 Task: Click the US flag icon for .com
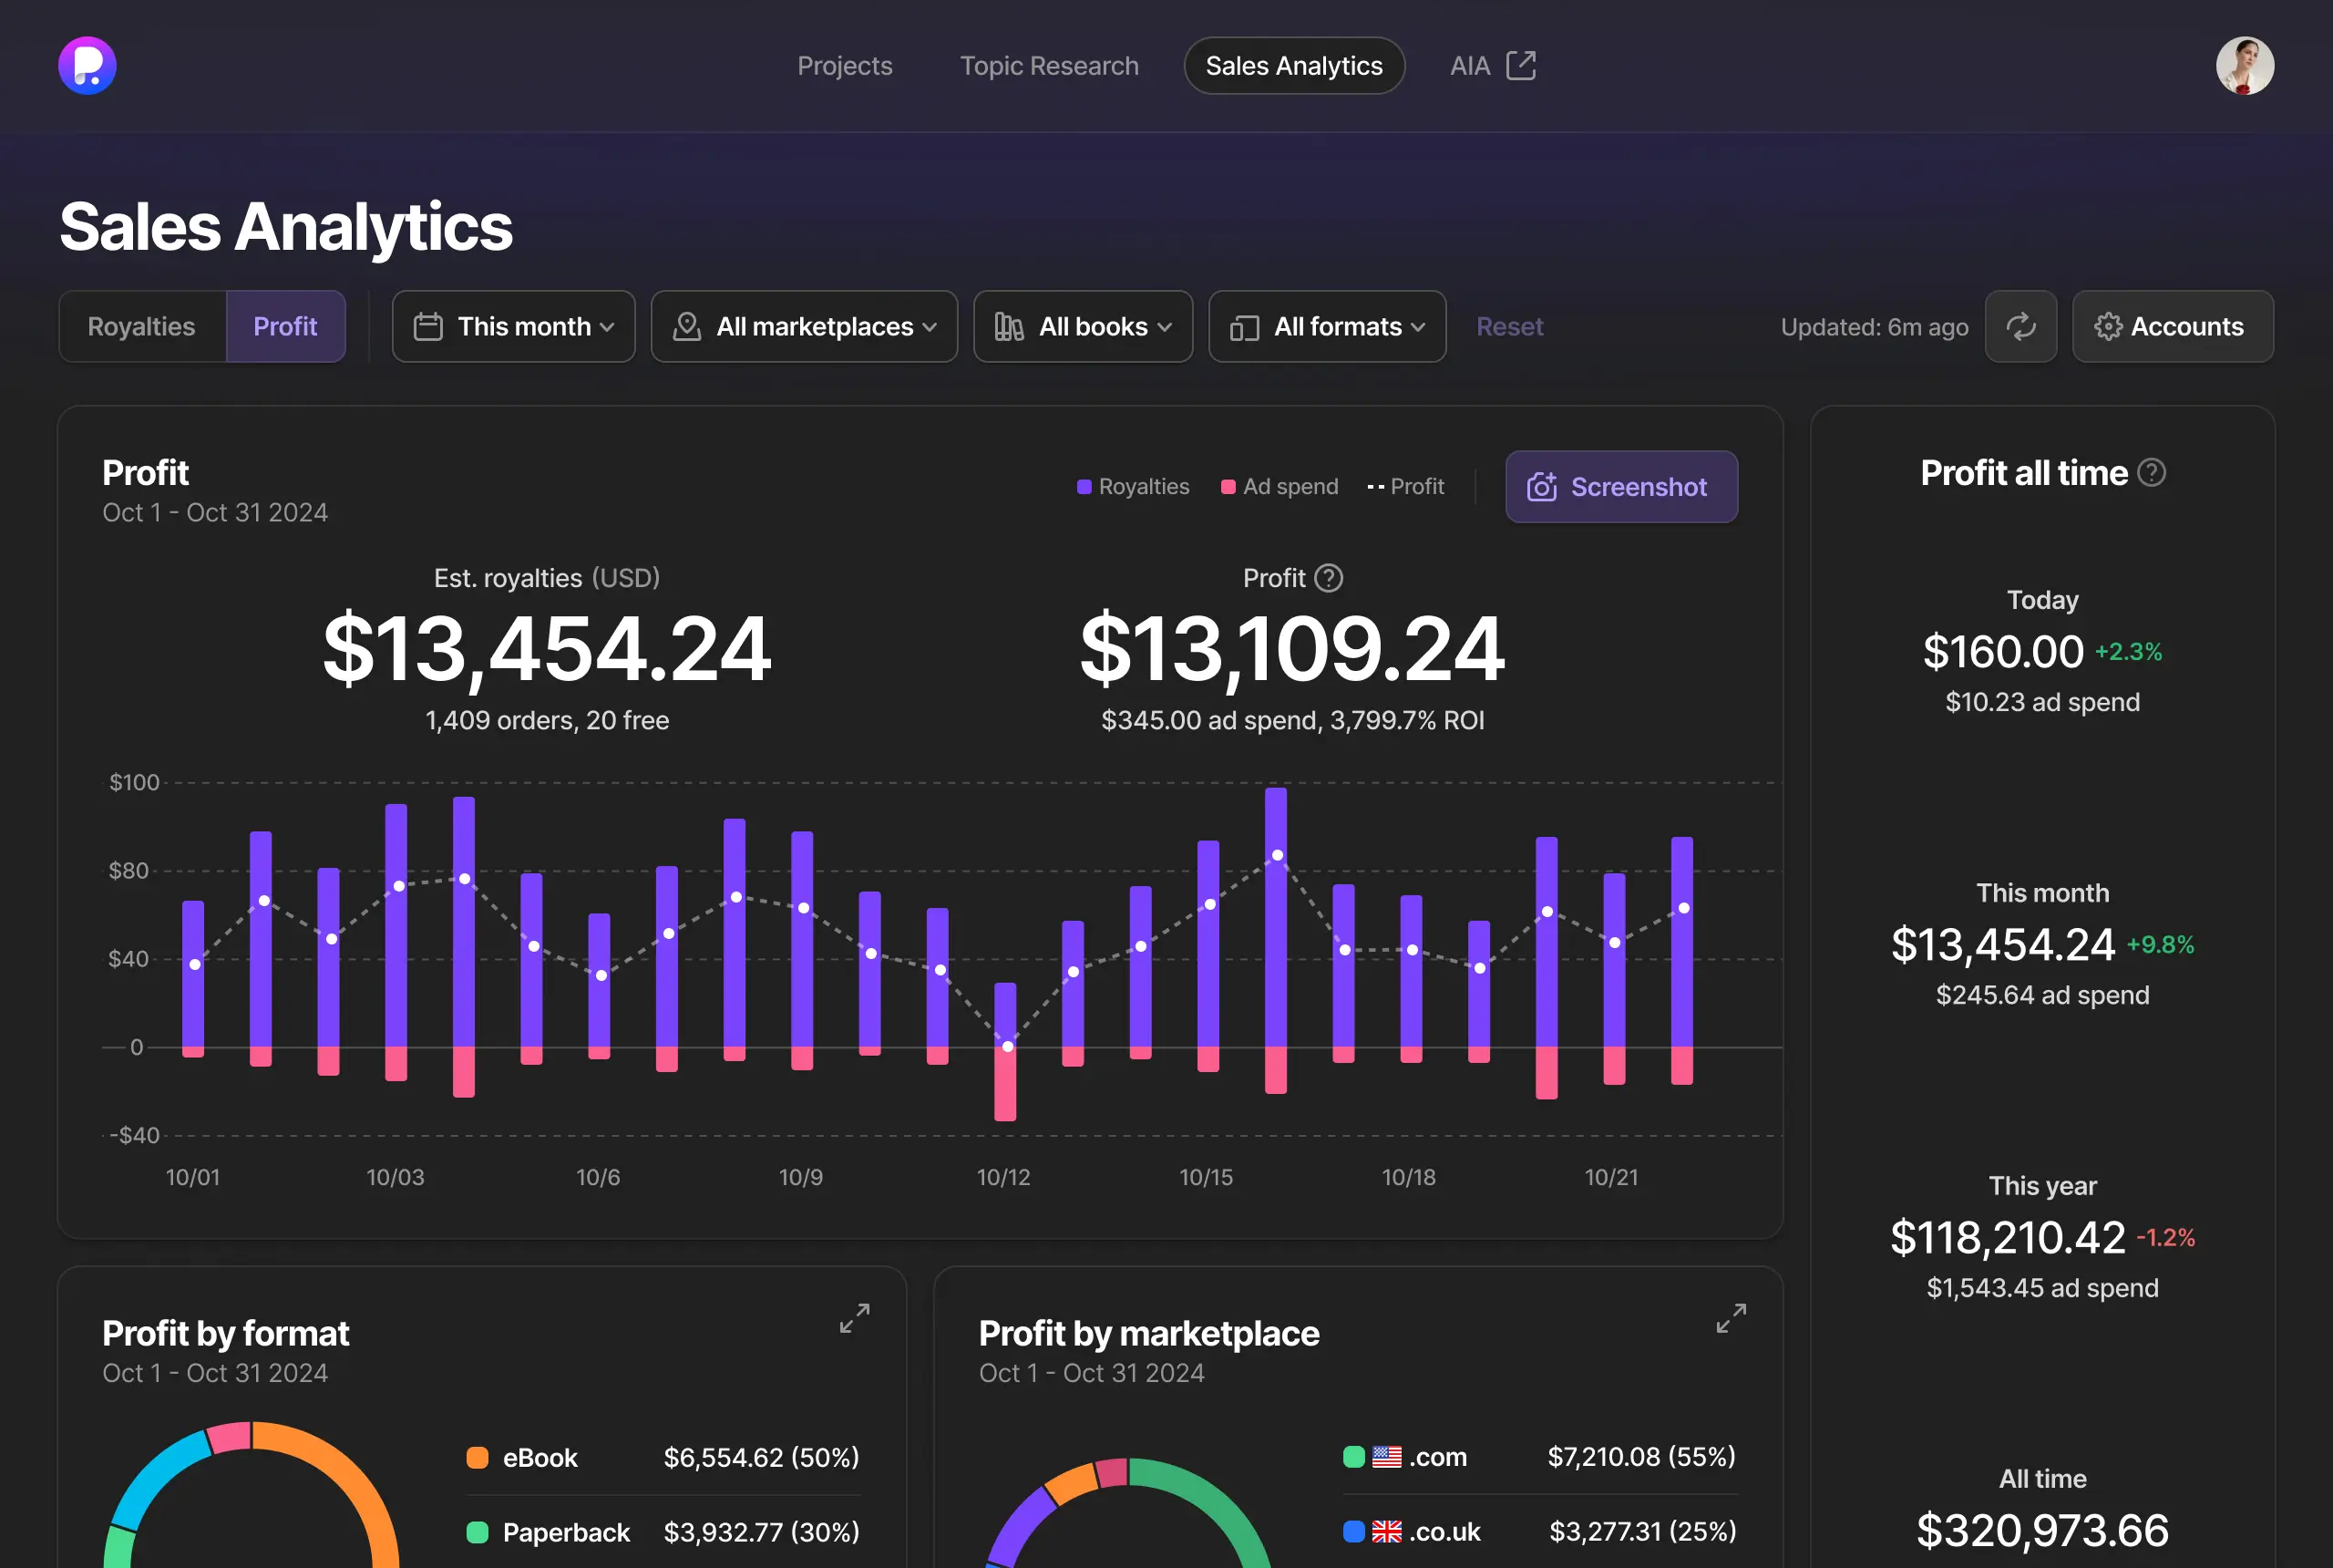tap(1386, 1456)
